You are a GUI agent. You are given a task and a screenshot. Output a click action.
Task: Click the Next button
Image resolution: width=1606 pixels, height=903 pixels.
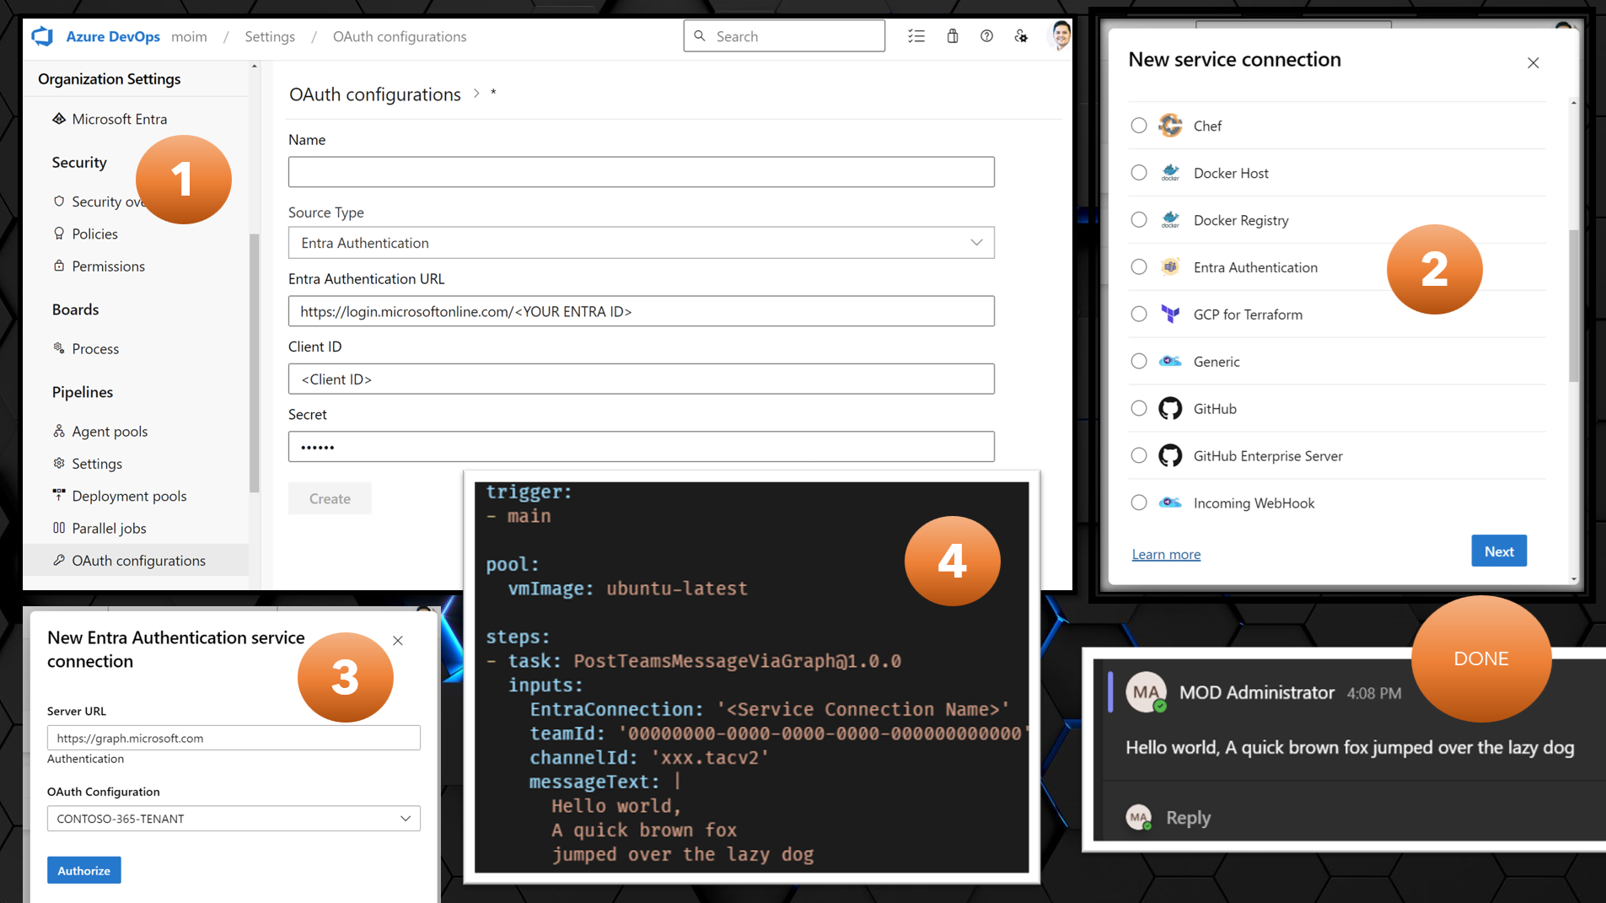click(x=1499, y=551)
